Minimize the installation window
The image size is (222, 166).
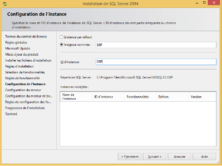coord(197,3)
